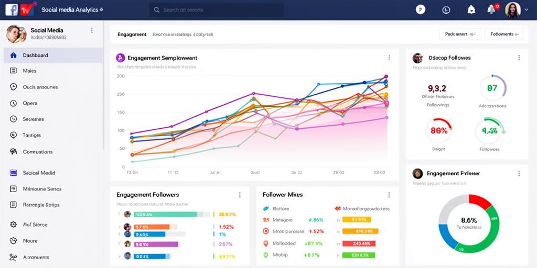Open bell icon with red badge
Image resolution: width=537 pixels, height=268 pixels.
(x=492, y=9)
